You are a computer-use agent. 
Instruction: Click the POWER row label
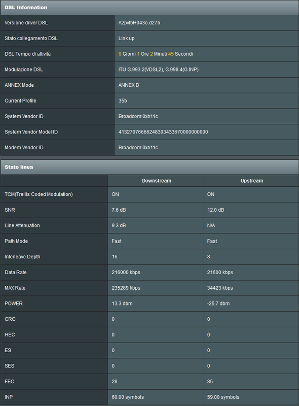pos(14,303)
